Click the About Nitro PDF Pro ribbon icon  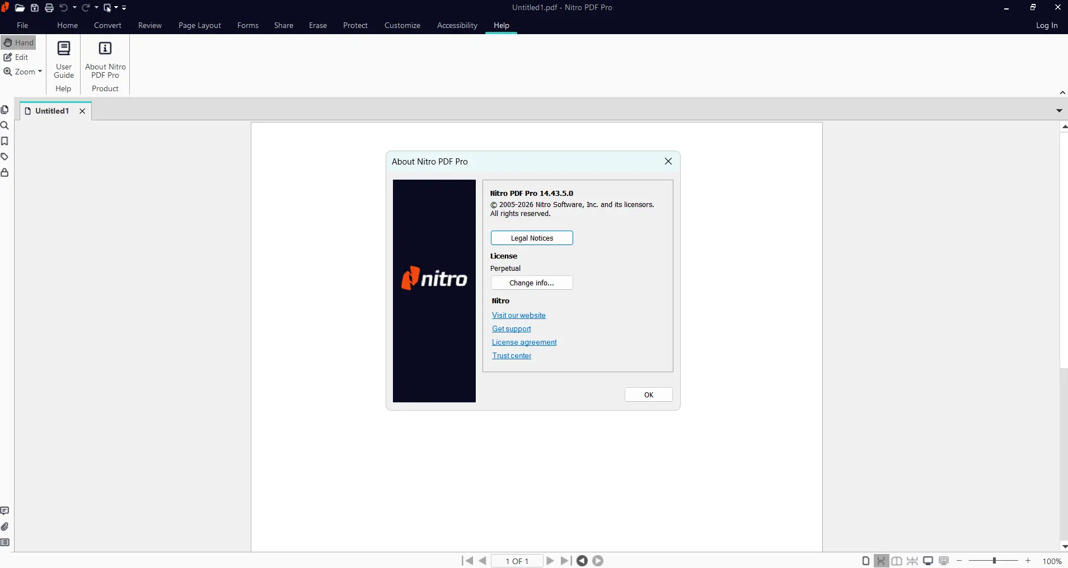105,59
